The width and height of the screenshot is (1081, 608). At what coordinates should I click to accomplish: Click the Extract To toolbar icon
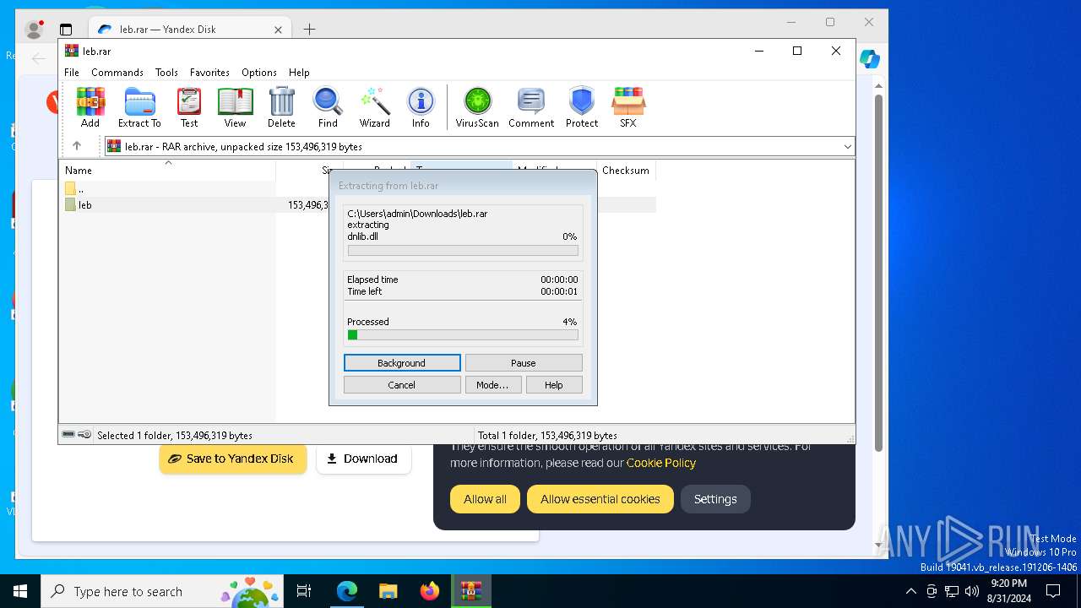[x=139, y=107]
